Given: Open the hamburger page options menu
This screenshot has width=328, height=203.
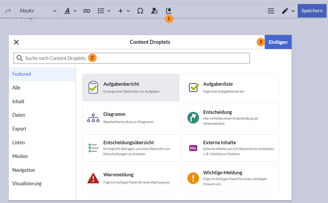Looking at the screenshot, I should click(x=271, y=11).
